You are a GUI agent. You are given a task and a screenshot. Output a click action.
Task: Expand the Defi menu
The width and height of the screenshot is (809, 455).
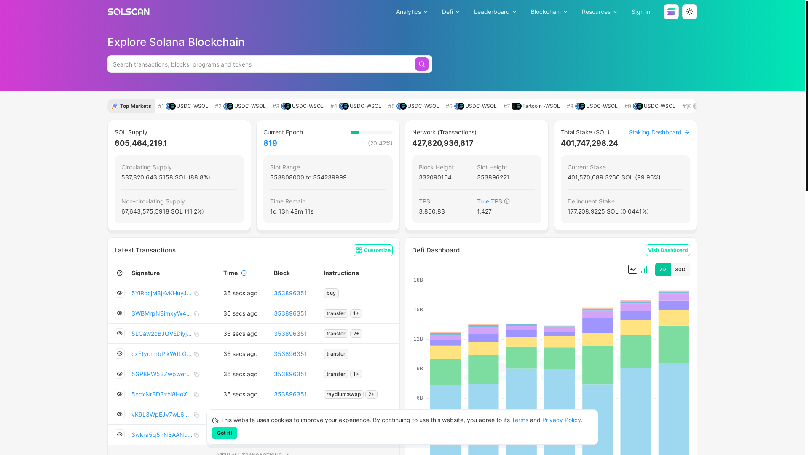click(x=450, y=12)
